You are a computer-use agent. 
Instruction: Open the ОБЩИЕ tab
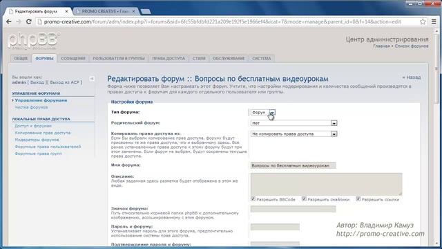pyautogui.click(x=21, y=58)
